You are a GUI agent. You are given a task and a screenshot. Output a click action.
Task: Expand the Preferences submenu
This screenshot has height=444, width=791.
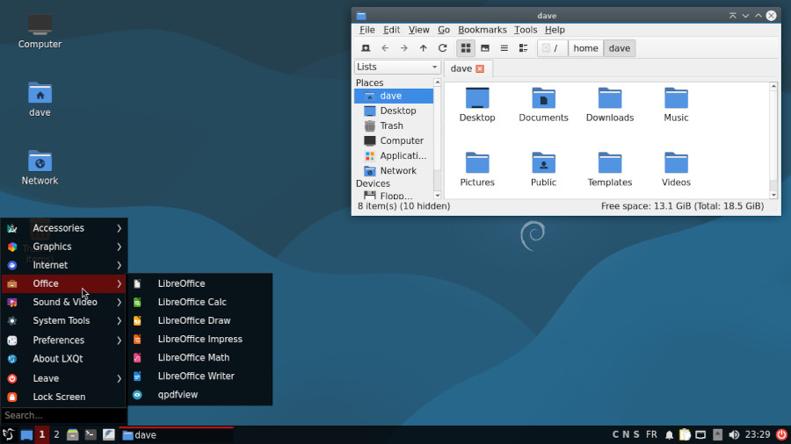pos(64,340)
